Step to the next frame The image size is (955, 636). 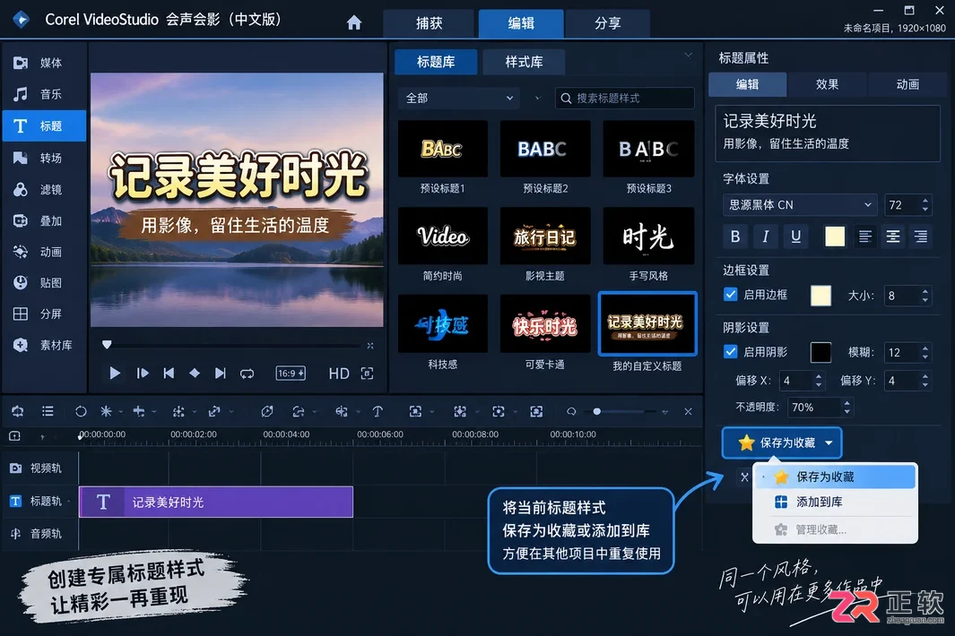tap(143, 373)
